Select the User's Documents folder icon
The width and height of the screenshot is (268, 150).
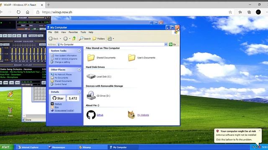click(x=131, y=57)
